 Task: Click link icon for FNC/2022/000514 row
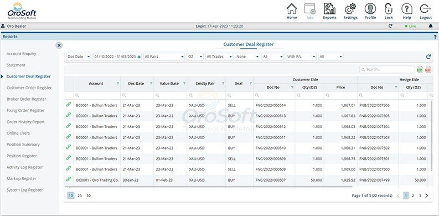[68, 104]
